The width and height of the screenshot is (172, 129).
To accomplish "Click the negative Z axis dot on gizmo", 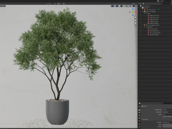I will click(x=133, y=15).
